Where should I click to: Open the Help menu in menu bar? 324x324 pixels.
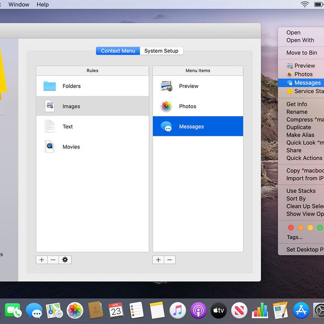[43, 4]
